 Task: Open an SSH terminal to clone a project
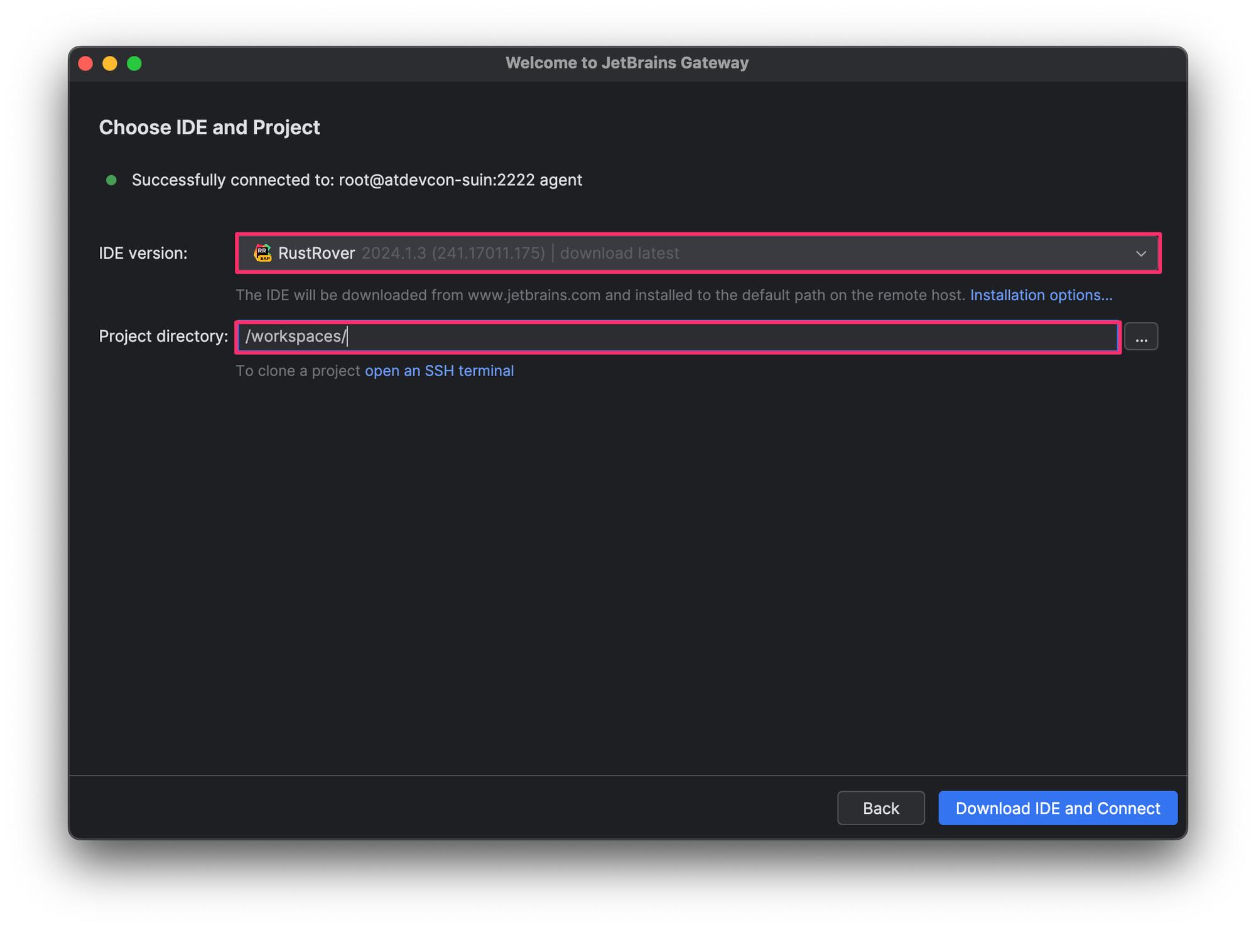[438, 370]
